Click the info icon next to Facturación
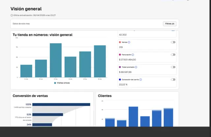This screenshot has width=211, height=137. (x=133, y=55)
